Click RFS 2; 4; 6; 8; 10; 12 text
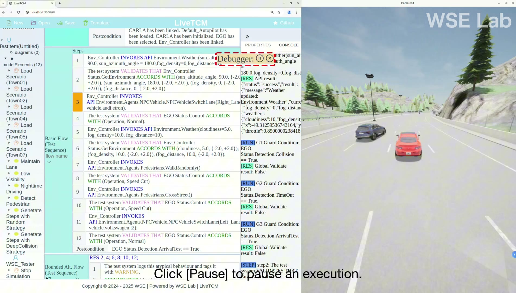The height and width of the screenshot is (293, 516). click(114, 257)
